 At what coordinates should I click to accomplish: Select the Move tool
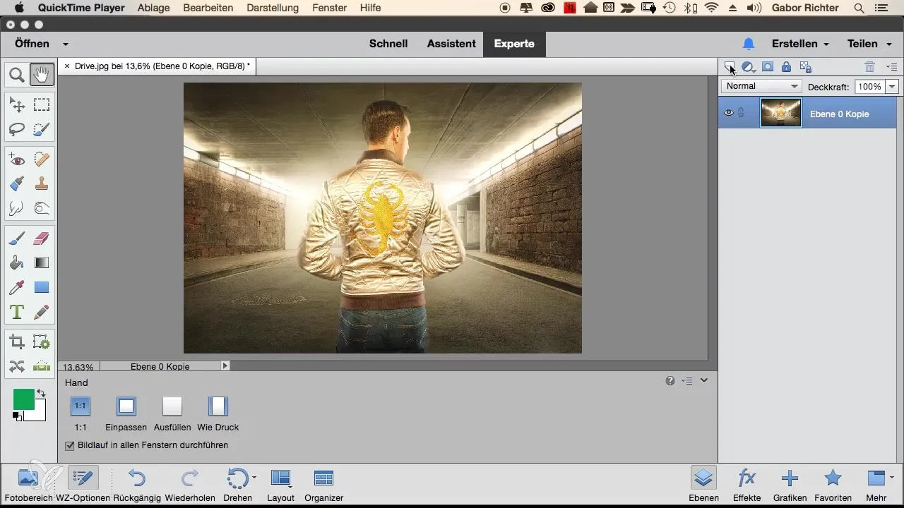coord(17,105)
